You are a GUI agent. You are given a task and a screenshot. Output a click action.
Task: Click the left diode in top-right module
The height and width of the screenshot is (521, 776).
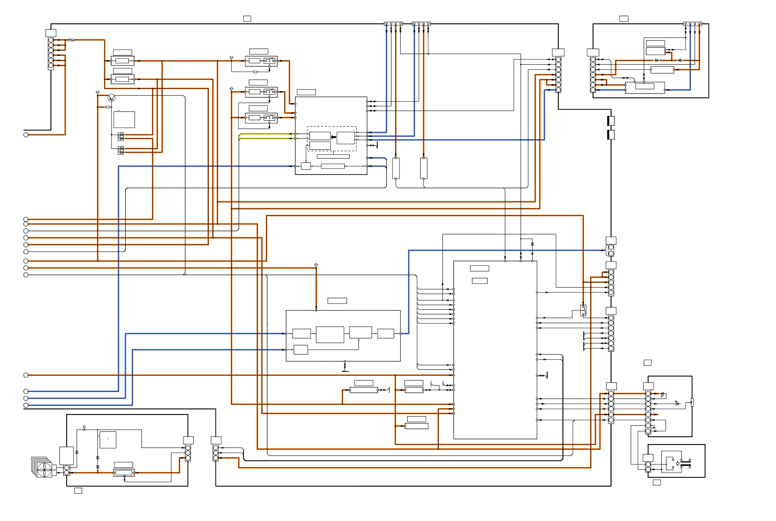656,60
